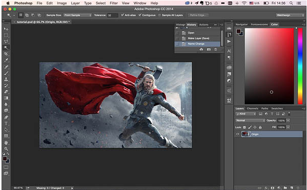Expand the status bar info arrow
Screen dimensions: 307x190
(x=72, y=188)
